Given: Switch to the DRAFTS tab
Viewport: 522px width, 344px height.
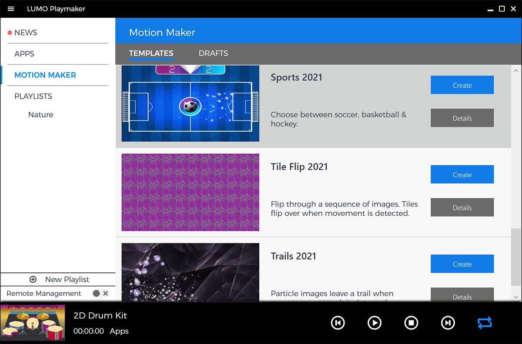Looking at the screenshot, I should [213, 53].
